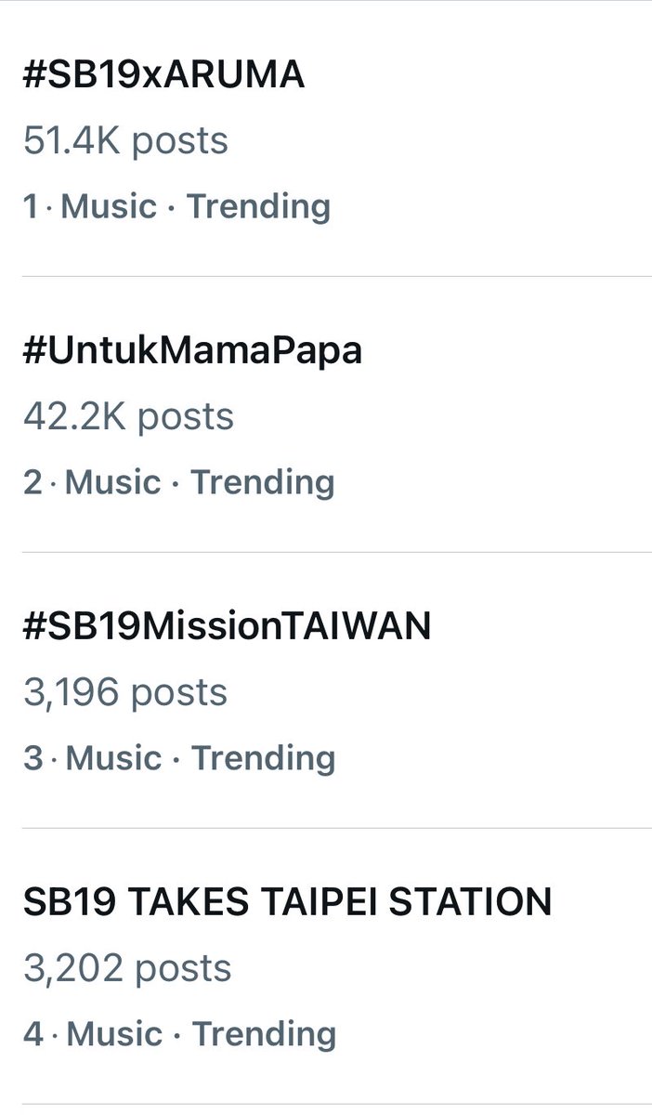Viewport: 652px width, 1115px height.
Task: Tap the 42.2K posts count
Action: click(x=128, y=416)
